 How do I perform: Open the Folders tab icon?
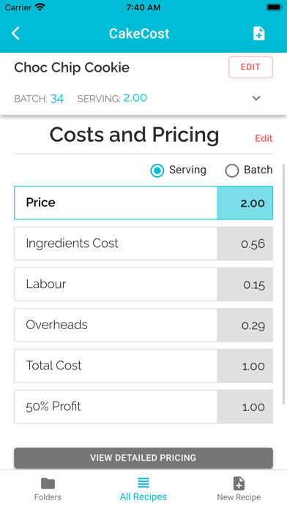[48, 483]
